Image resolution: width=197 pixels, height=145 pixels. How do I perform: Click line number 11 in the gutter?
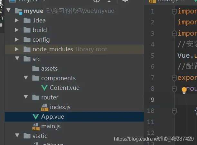coord(151,122)
